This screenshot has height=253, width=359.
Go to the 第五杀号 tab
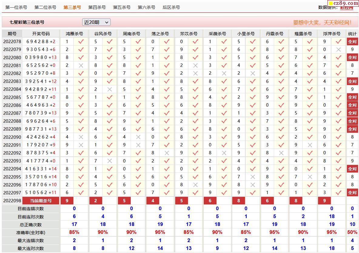point(122,7)
